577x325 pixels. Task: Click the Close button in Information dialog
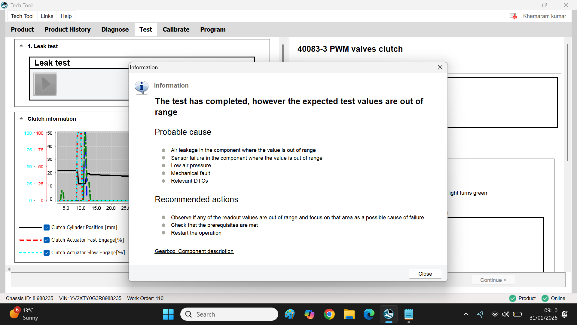pos(425,274)
